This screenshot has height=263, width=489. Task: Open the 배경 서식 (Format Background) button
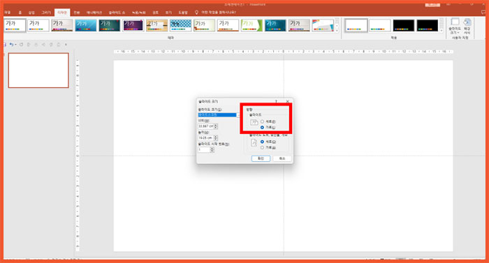(467, 27)
